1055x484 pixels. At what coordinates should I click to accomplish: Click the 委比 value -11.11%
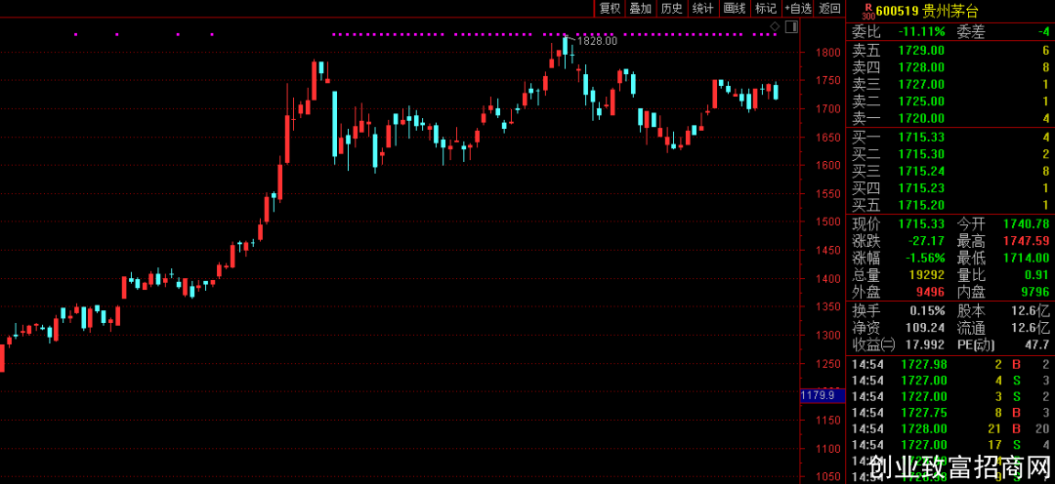921,31
